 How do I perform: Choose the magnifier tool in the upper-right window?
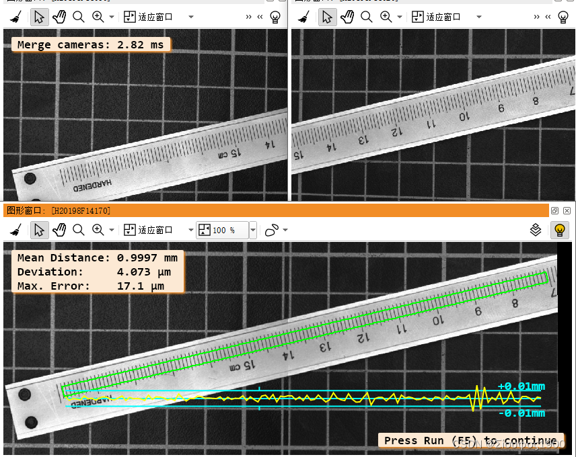pos(366,17)
